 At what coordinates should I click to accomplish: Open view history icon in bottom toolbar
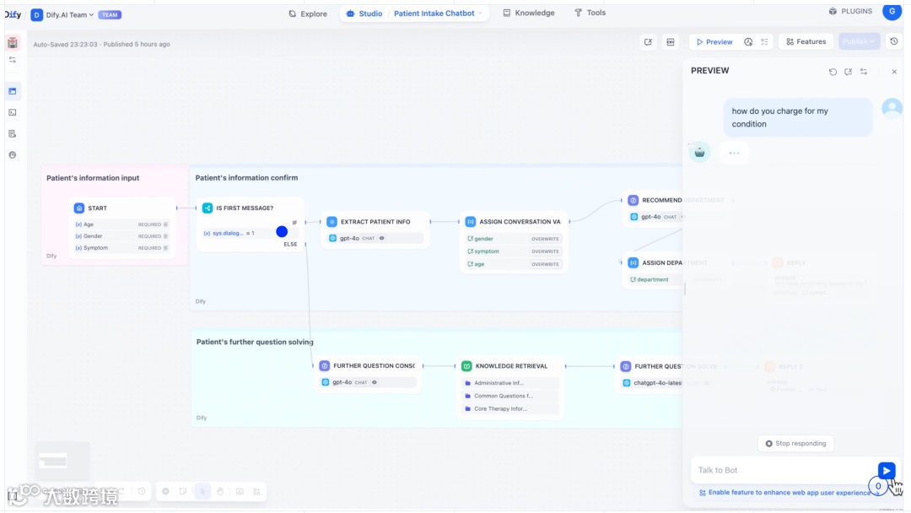[142, 492]
